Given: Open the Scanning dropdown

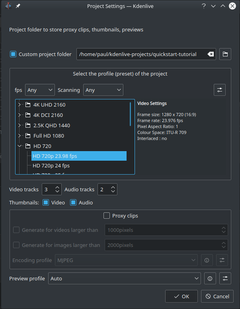Looking at the screenshot, I should click(103, 90).
